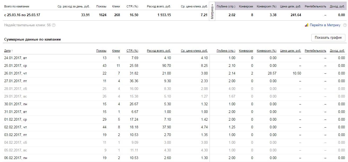Sort by Рентабельность table header

click(315, 51)
